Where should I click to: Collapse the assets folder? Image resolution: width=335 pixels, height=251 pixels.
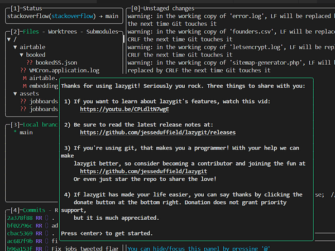pyautogui.click(x=15, y=94)
